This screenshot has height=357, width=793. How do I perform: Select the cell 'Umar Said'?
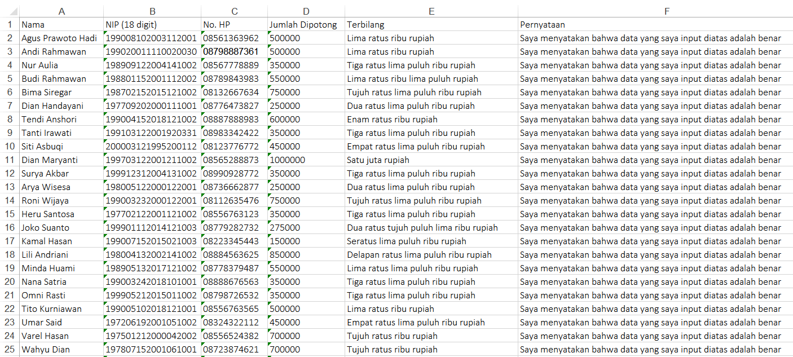coord(61,323)
